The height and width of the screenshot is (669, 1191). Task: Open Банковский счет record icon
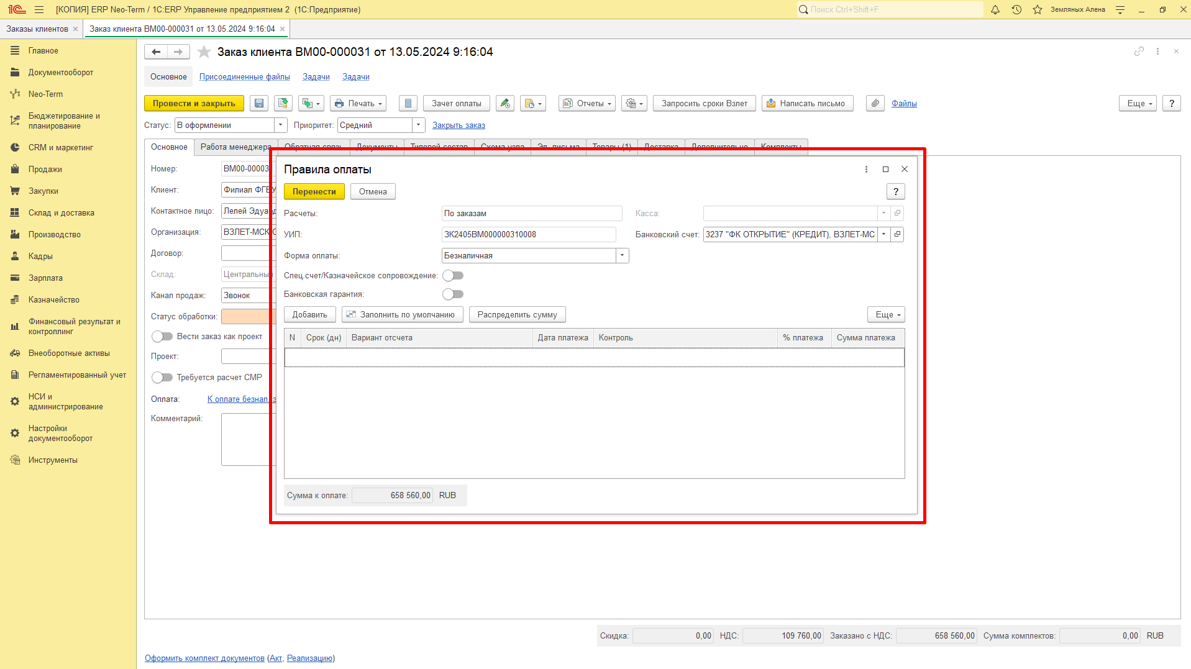(897, 234)
